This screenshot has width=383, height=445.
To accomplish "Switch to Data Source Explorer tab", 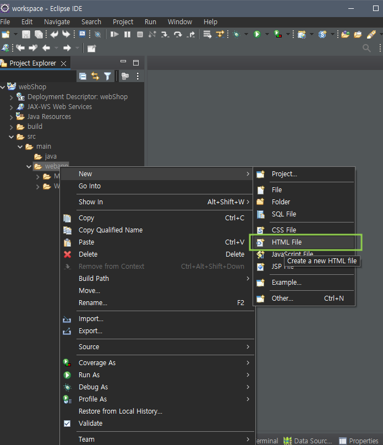I will tap(308, 441).
